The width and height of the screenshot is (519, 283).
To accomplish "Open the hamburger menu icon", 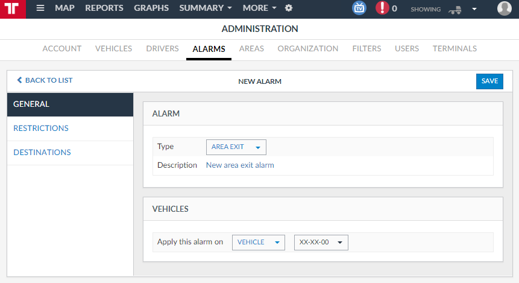I will click(40, 8).
